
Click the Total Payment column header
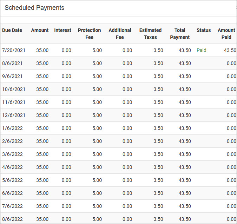(180, 34)
